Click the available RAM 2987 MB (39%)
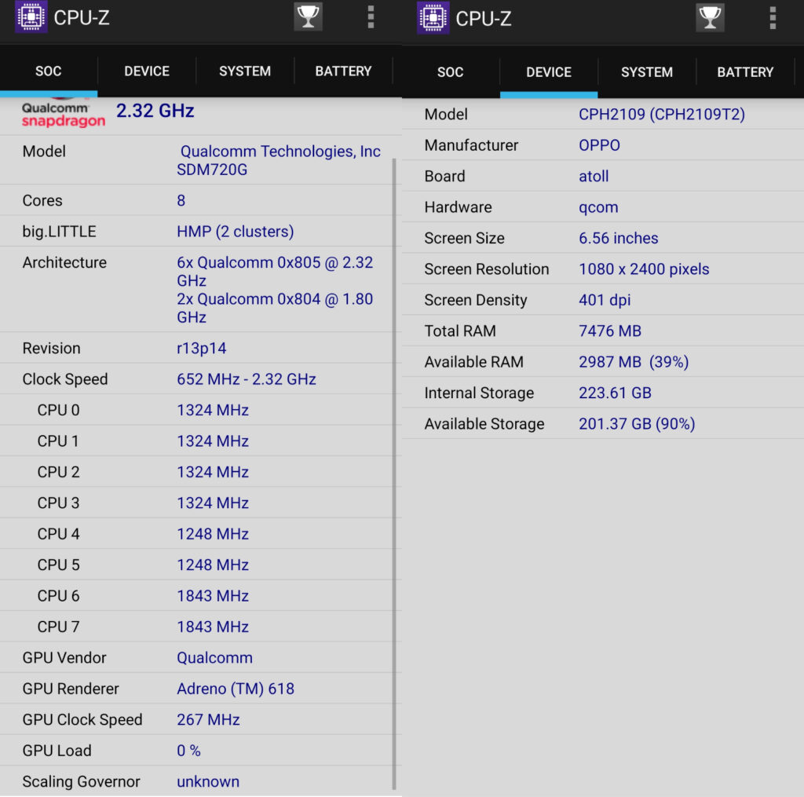 tap(634, 362)
